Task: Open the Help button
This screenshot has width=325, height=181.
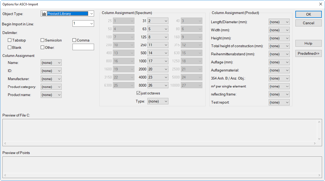Action: 309,43
